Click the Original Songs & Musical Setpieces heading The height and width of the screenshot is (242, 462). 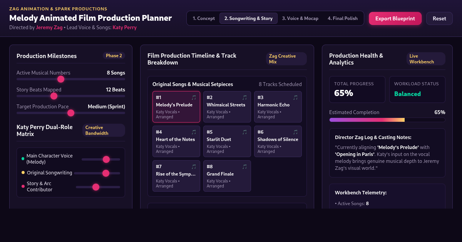[x=192, y=85]
